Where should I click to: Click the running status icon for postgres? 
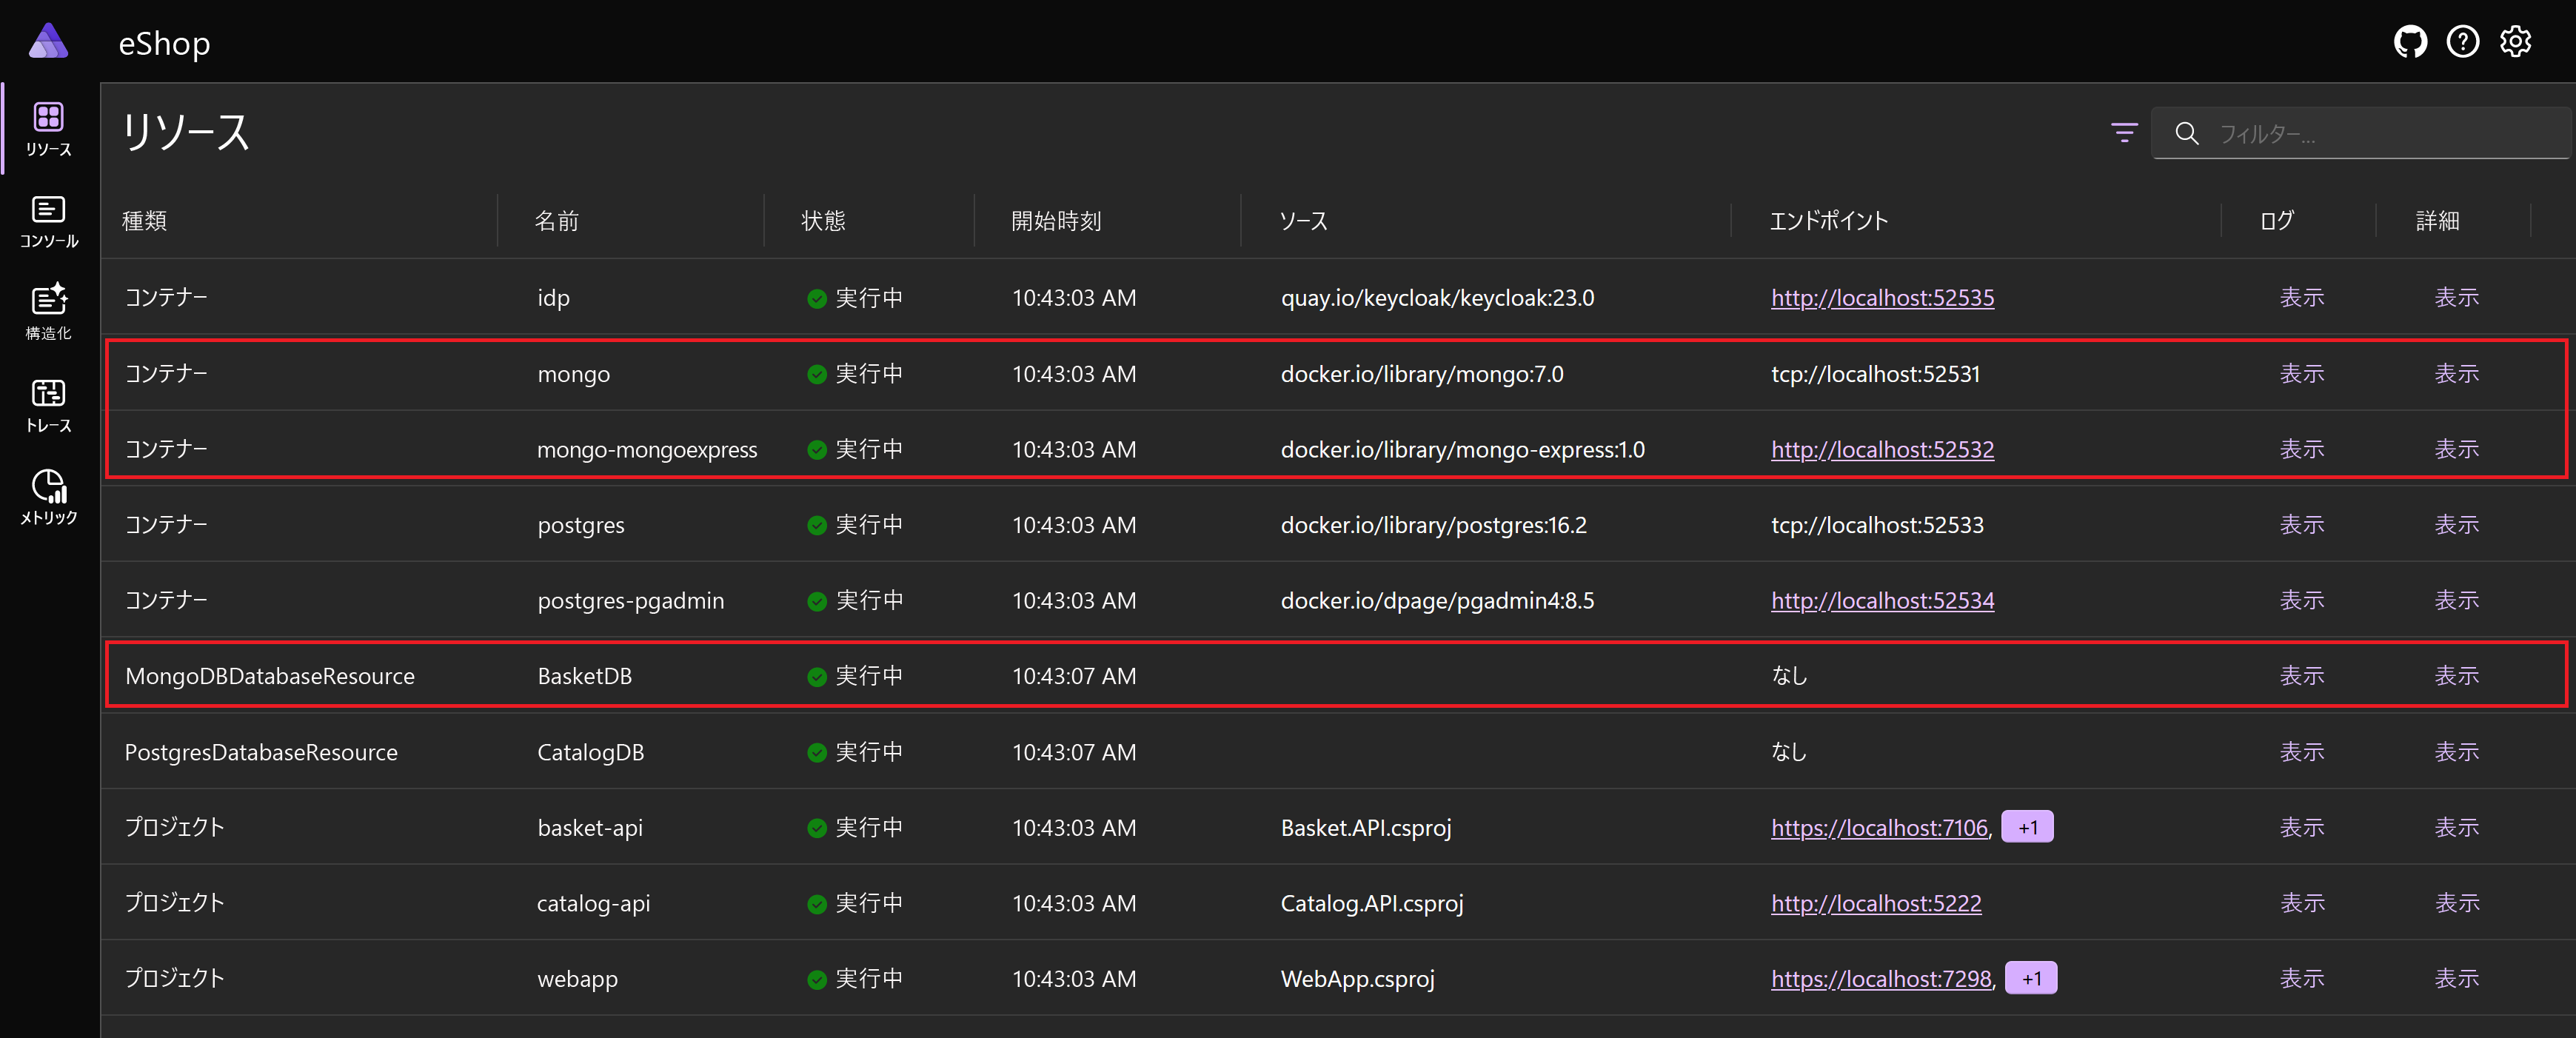(816, 526)
